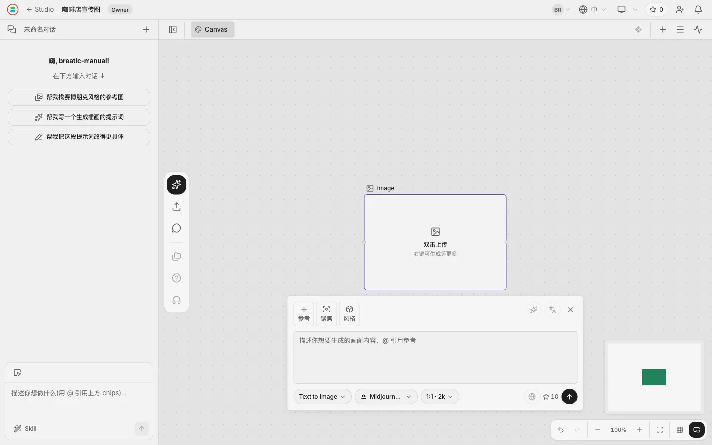The width and height of the screenshot is (712, 445).
Task: Click the upload tool in canvas toolbar
Action: point(177,207)
